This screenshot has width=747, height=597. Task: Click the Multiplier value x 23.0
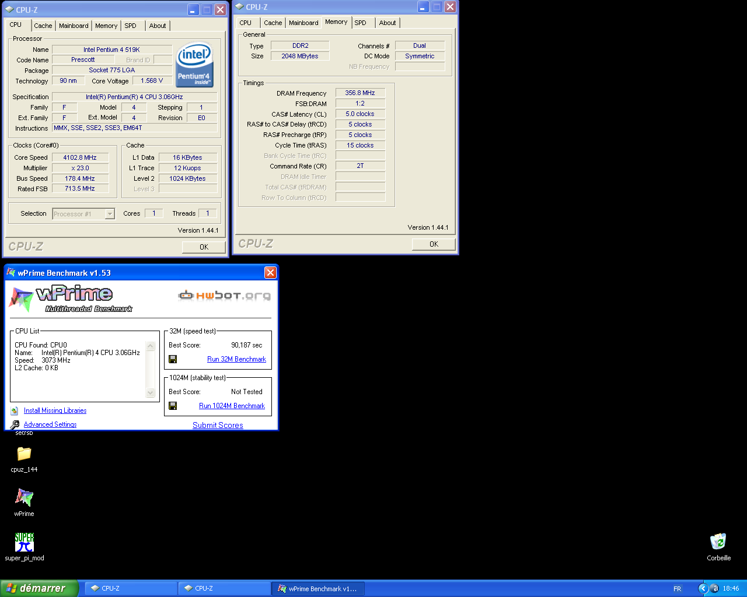pos(80,168)
